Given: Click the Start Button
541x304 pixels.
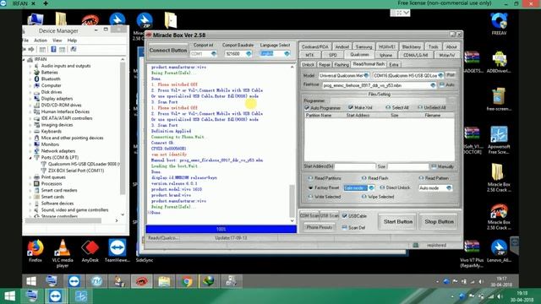Looking at the screenshot, I should click(398, 221).
